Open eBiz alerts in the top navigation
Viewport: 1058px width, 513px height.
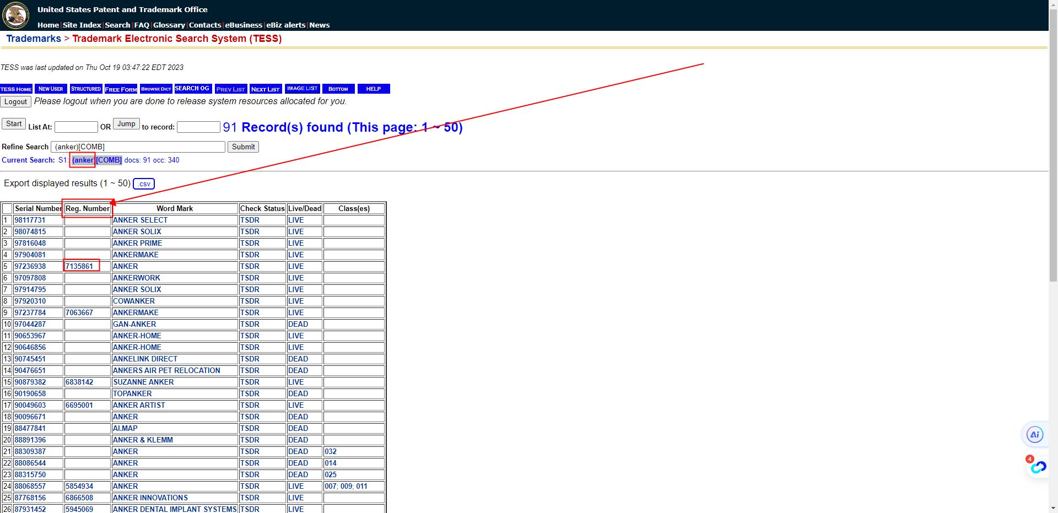coord(286,25)
